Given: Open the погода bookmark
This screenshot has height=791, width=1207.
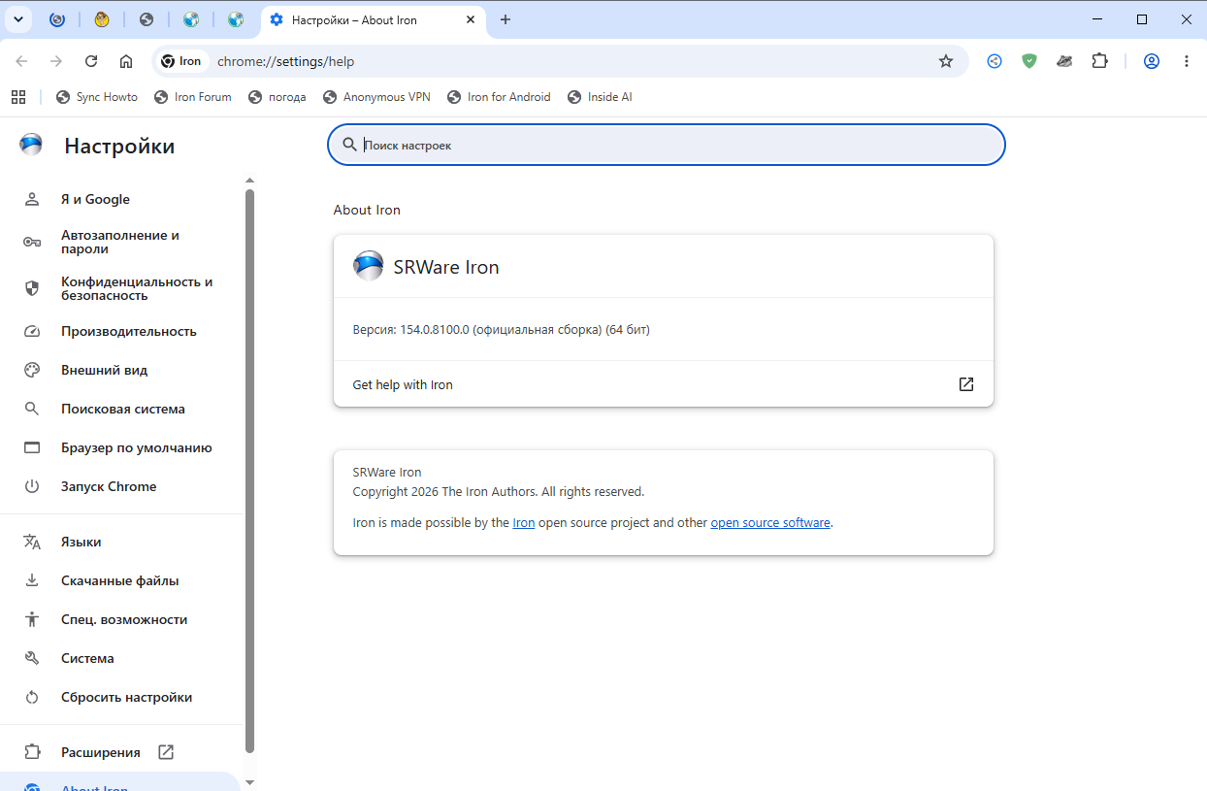Looking at the screenshot, I should click(277, 97).
